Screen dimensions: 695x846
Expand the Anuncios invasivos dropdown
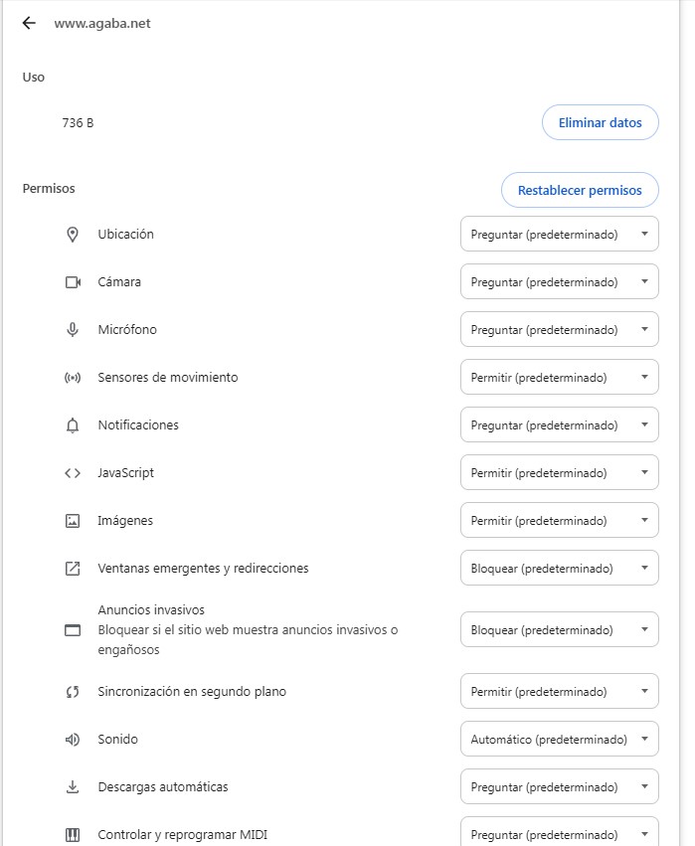coord(559,630)
